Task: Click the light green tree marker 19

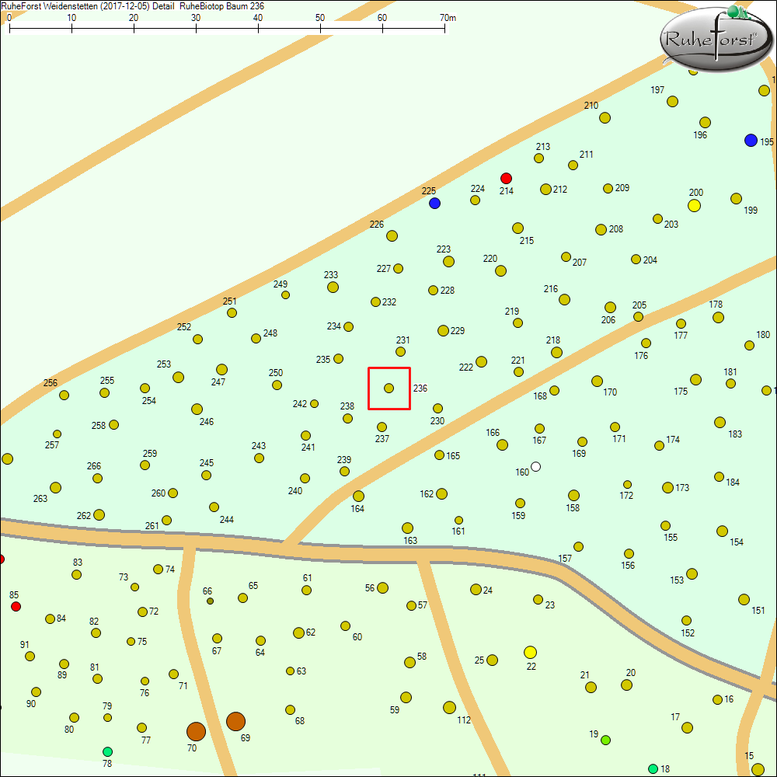Action: [605, 740]
